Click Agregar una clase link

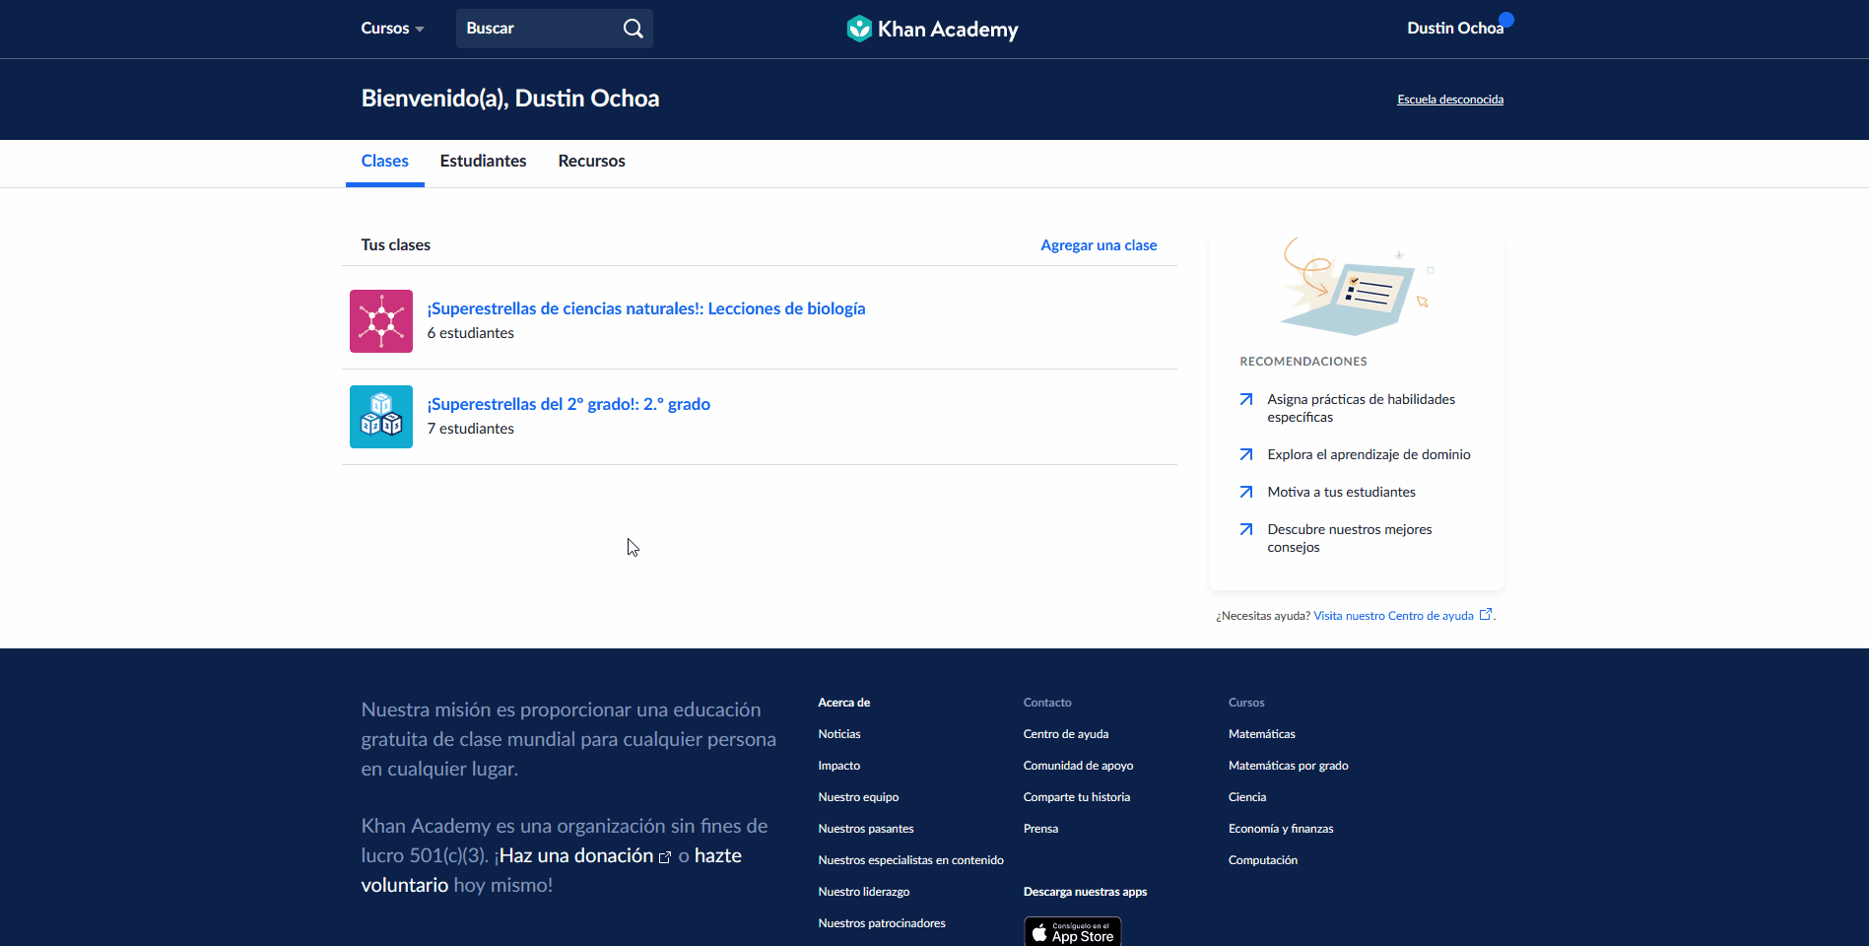(x=1099, y=245)
